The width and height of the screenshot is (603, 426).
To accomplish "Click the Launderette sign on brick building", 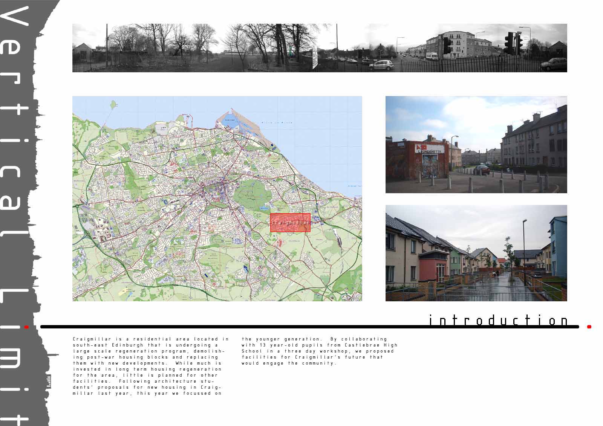I will (x=429, y=148).
